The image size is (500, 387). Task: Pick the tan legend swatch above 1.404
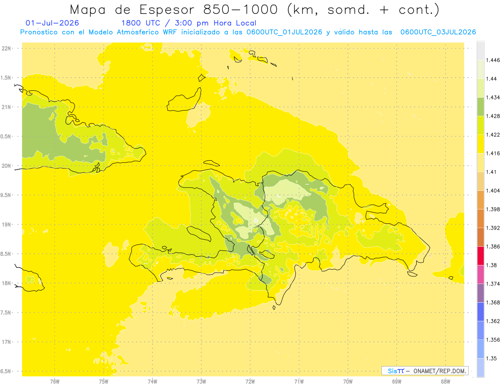(x=481, y=181)
